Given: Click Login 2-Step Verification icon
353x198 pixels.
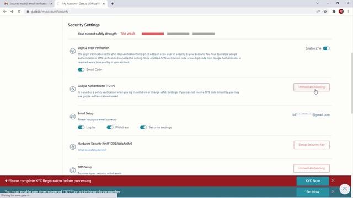Looking at the screenshot, I should tap(73, 51).
